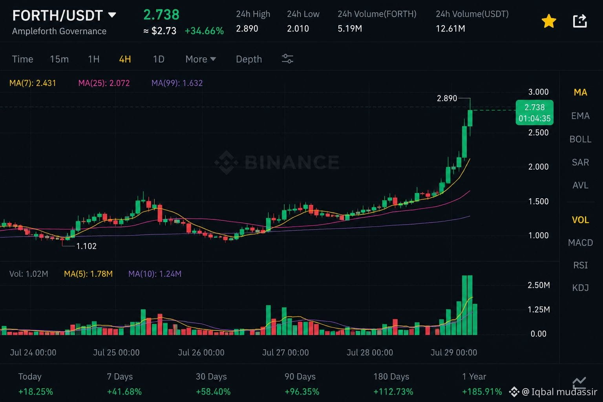Click the current price tag 2.738 on axis
Image resolution: width=603 pixels, height=402 pixels.
click(x=534, y=113)
